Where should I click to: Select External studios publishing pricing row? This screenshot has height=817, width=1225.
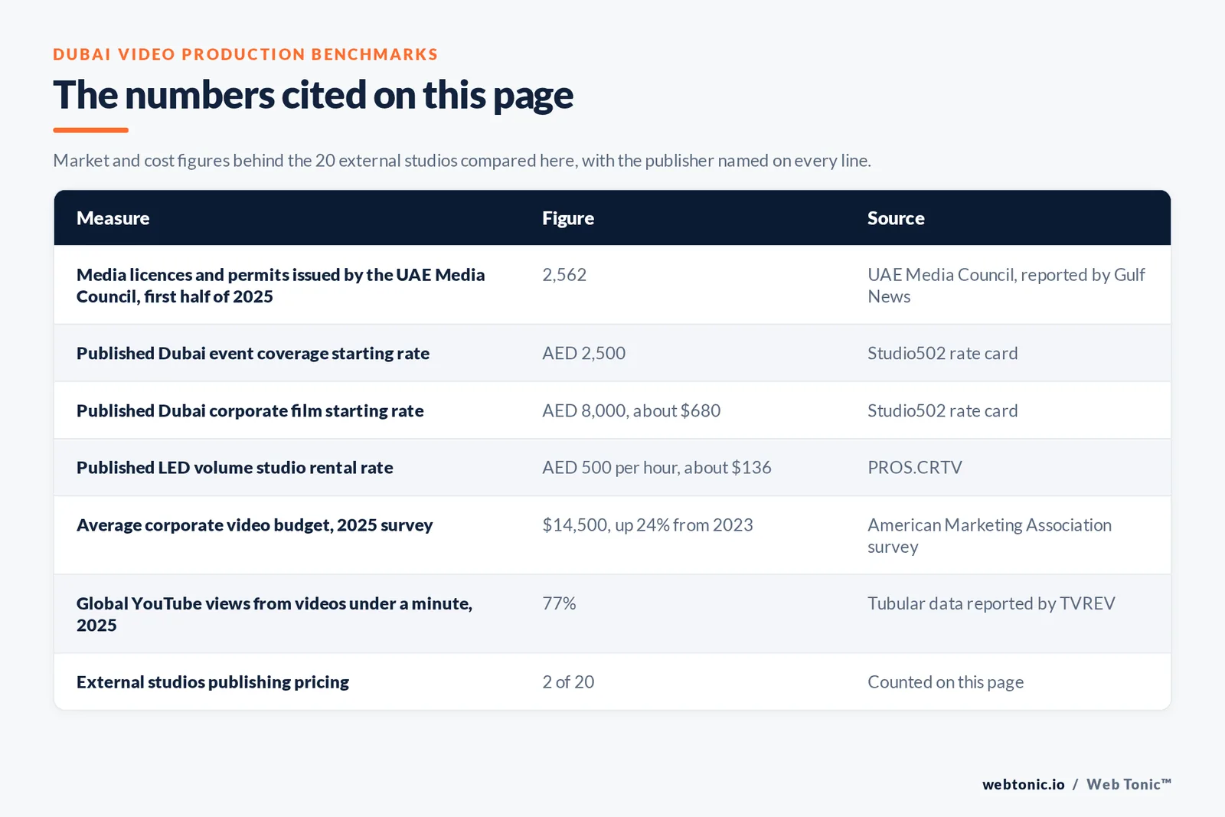(x=612, y=681)
